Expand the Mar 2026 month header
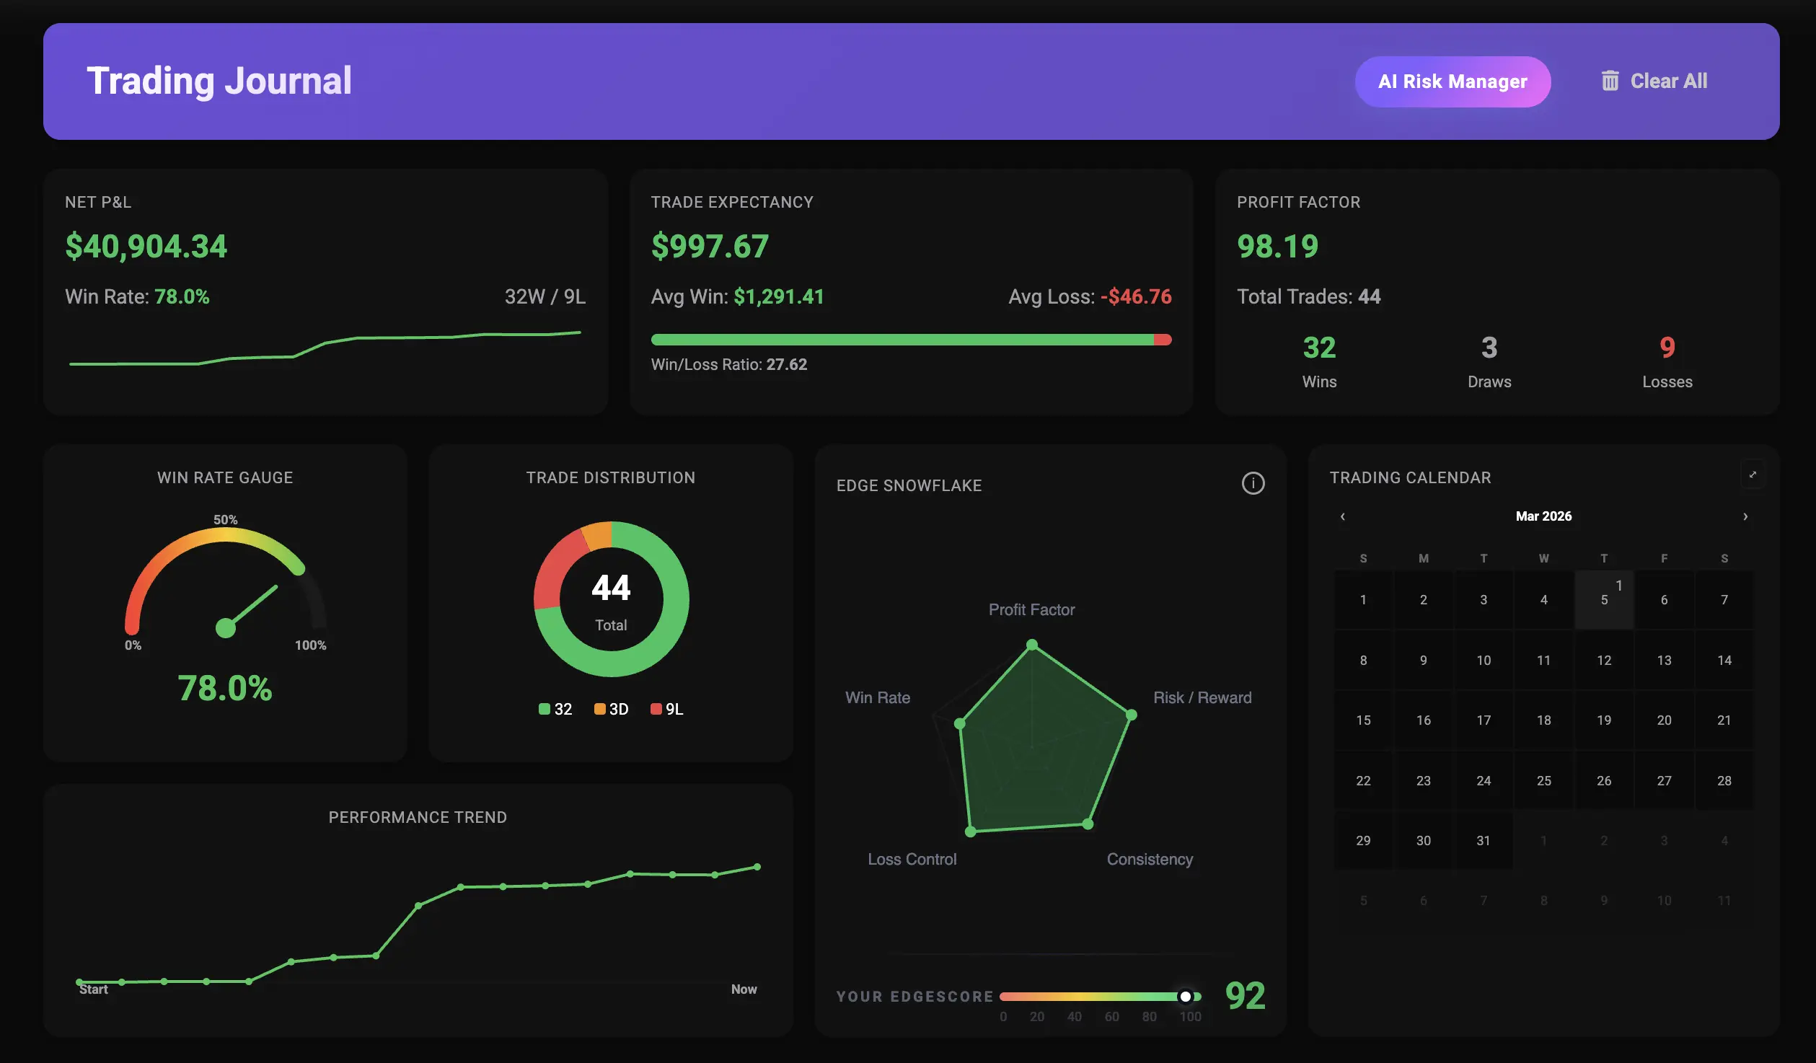 point(1544,516)
